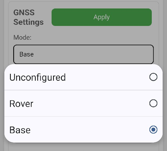Select the filled Base radio button
The image size is (167, 151).
[153, 130]
